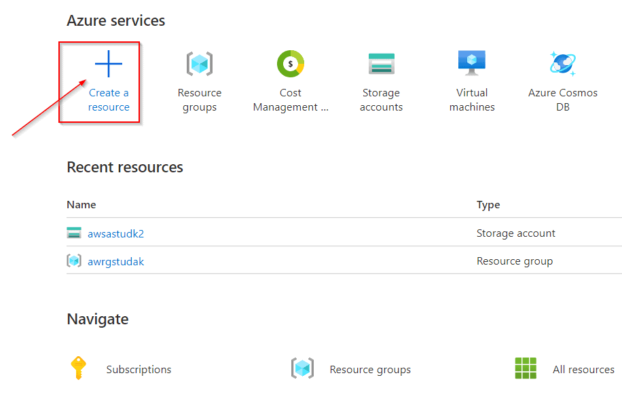The height and width of the screenshot is (403, 622).
Task: Click the Name column header
Action: tap(81, 204)
